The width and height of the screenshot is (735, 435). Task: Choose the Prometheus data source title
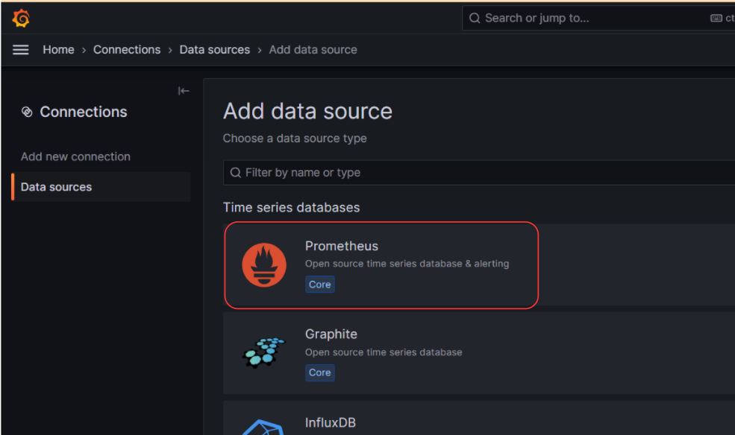click(341, 246)
